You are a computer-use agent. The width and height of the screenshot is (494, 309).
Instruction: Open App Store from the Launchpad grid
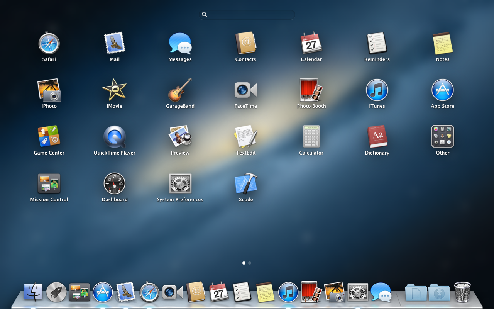click(x=443, y=90)
